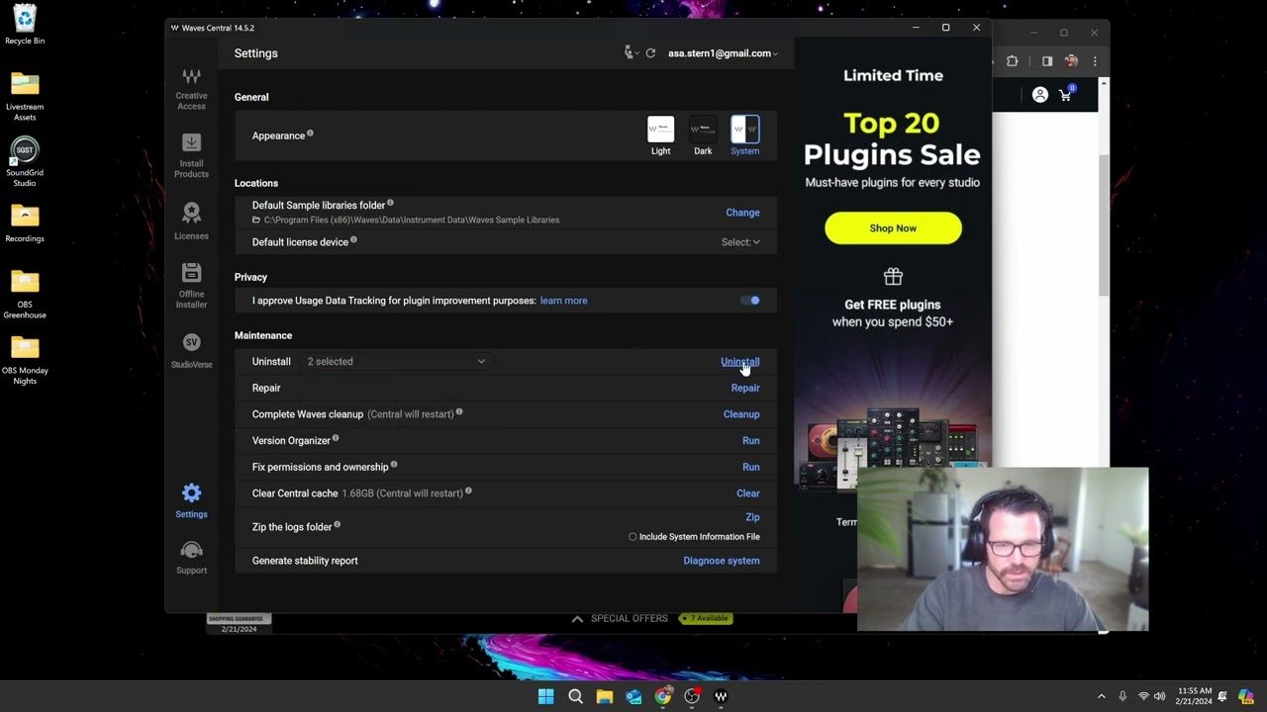The height and width of the screenshot is (712, 1267).
Task: Open the account icon on the webpage
Action: (1039, 95)
